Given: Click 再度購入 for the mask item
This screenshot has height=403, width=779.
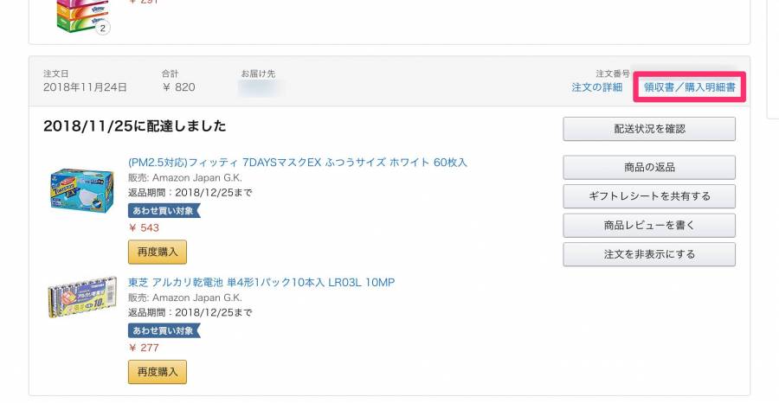Looking at the screenshot, I should 158,252.
